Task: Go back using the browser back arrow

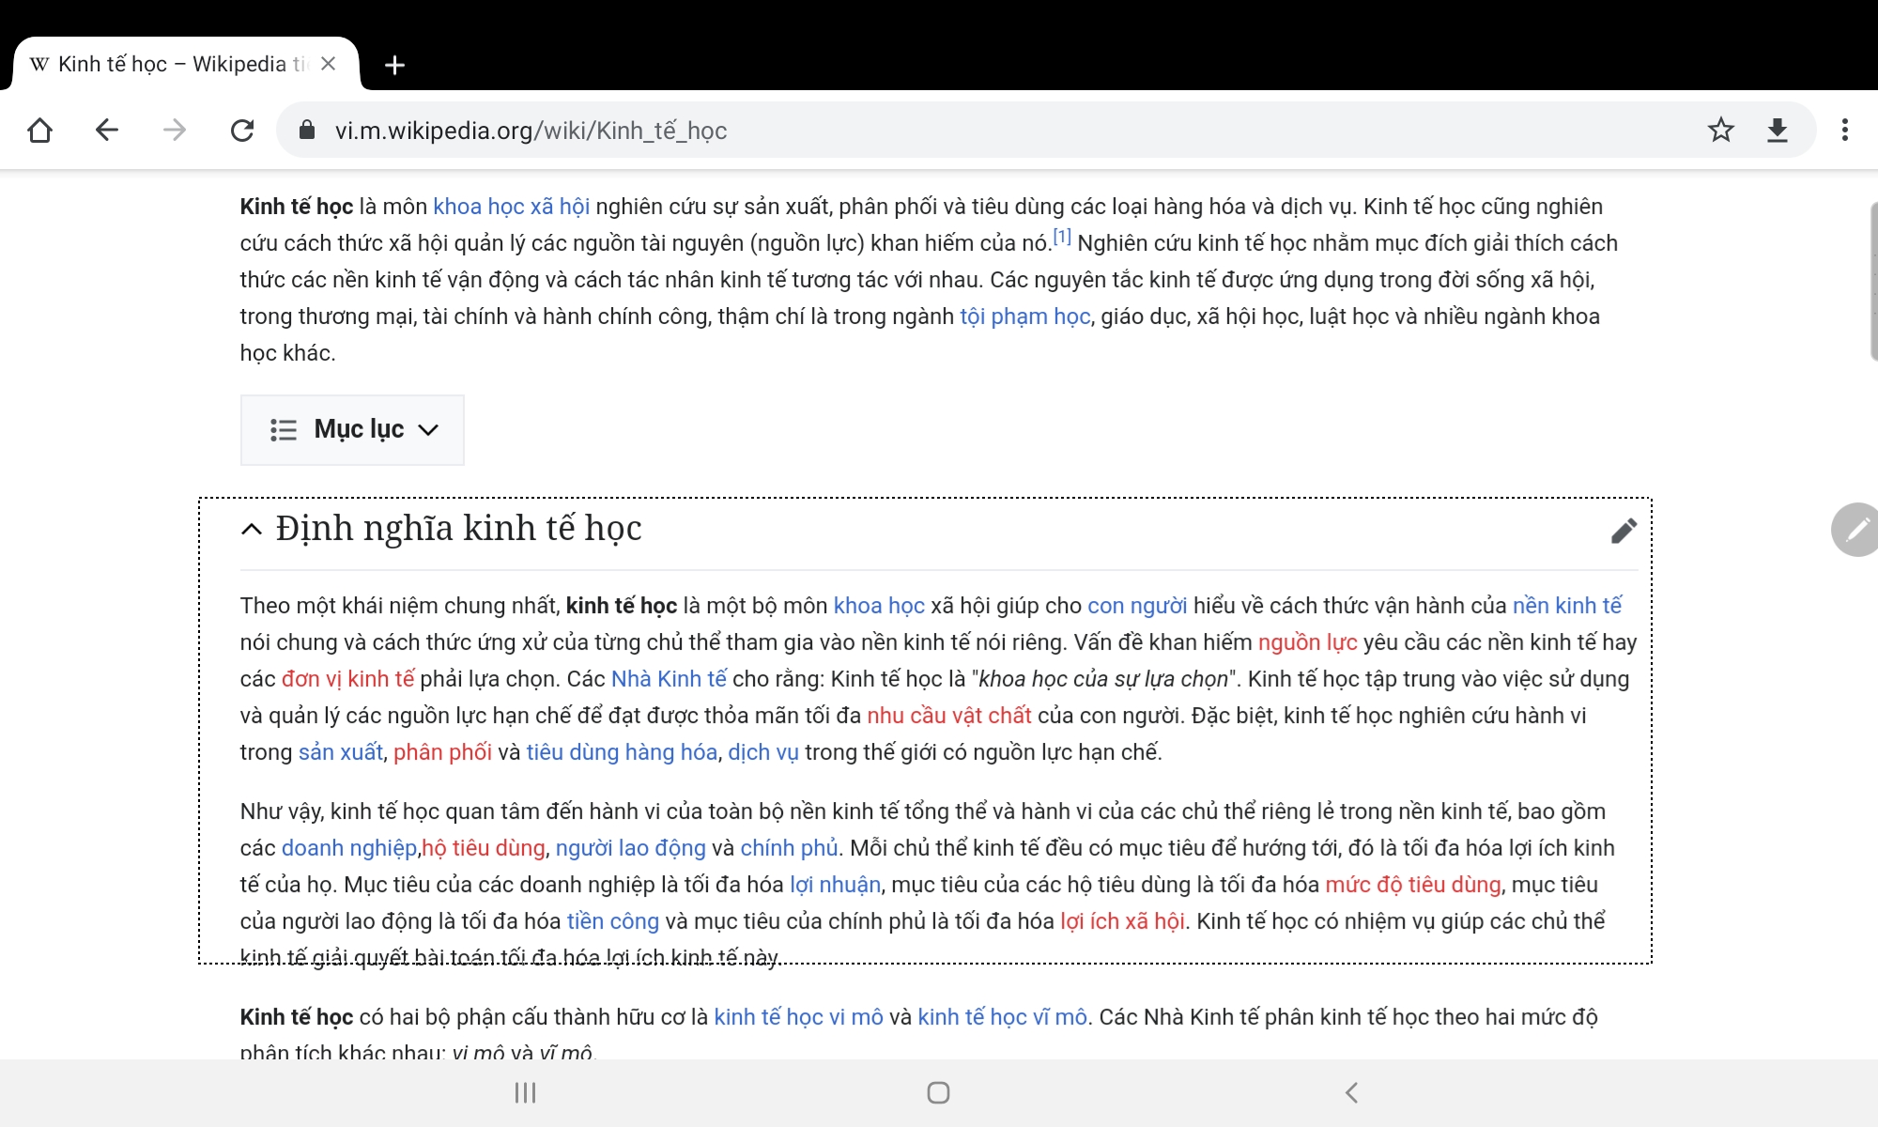Action: 107,130
